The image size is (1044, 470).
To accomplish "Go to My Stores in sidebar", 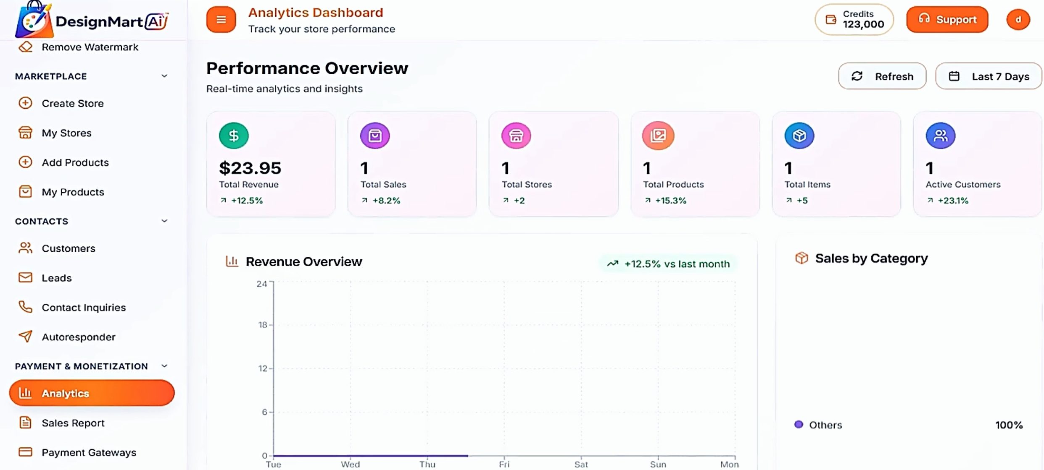I will pos(66,133).
